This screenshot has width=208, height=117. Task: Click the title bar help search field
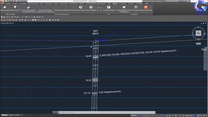[x=153, y=1]
